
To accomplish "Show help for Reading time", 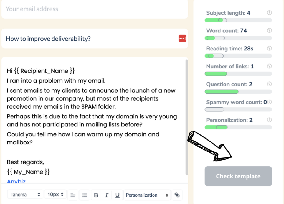I will tap(269, 48).
